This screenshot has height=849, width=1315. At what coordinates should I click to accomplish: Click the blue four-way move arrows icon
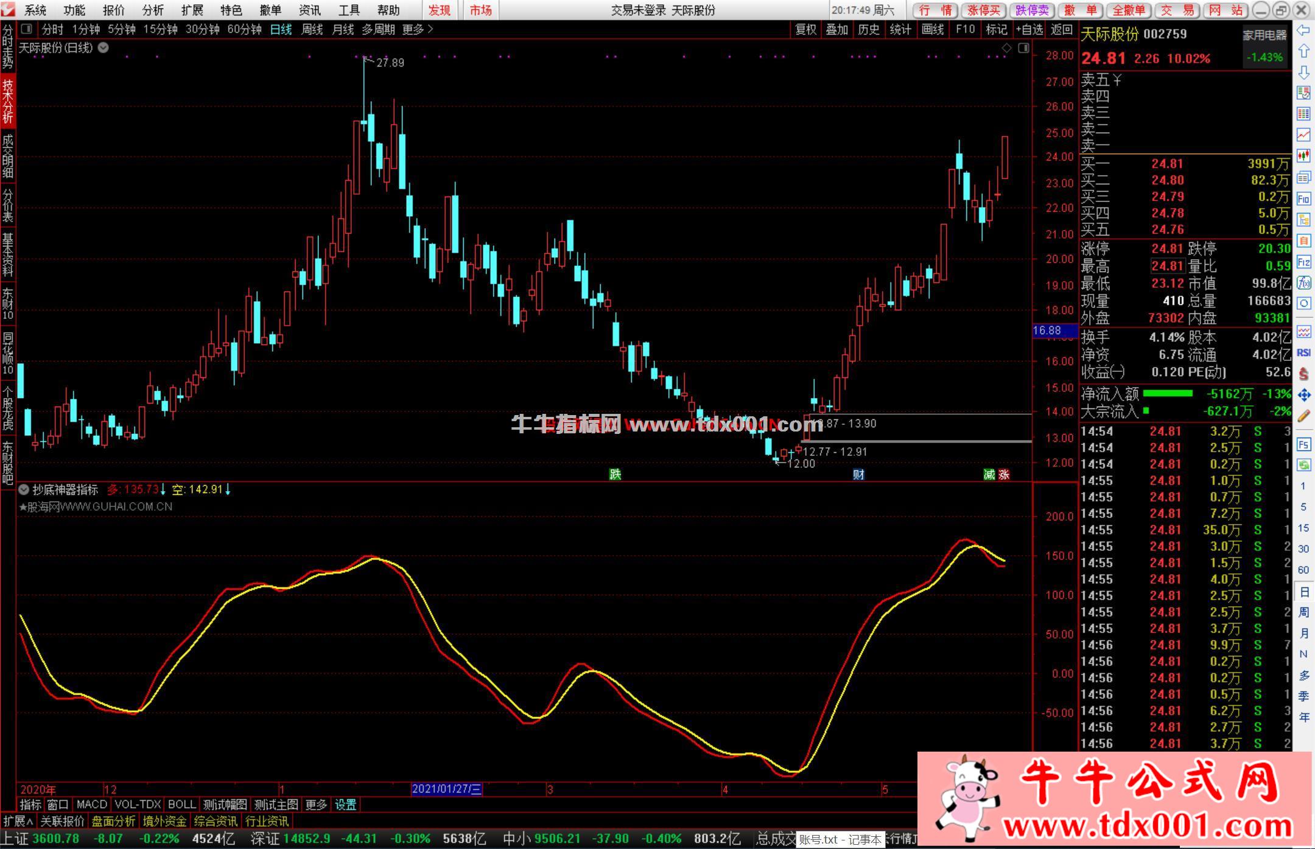coord(1303,395)
